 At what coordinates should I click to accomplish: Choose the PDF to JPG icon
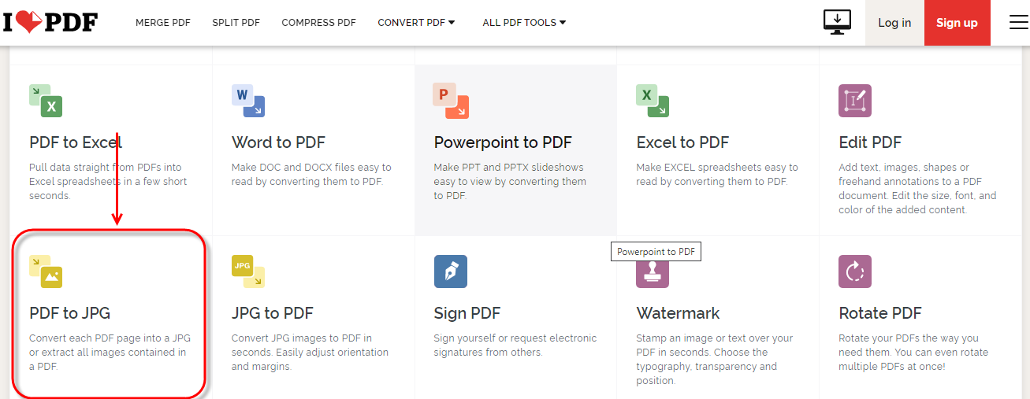pyautogui.click(x=46, y=272)
